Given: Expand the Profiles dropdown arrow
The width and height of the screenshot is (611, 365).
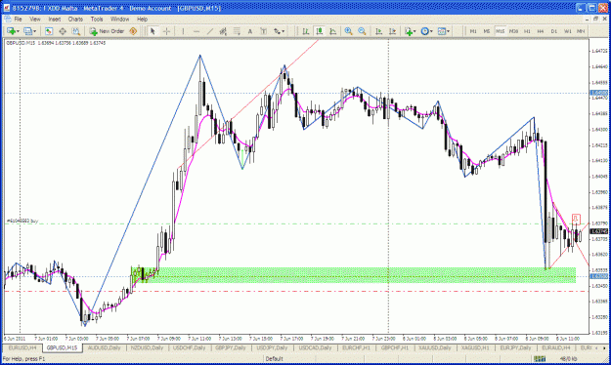Looking at the screenshot, I should coord(34,31).
